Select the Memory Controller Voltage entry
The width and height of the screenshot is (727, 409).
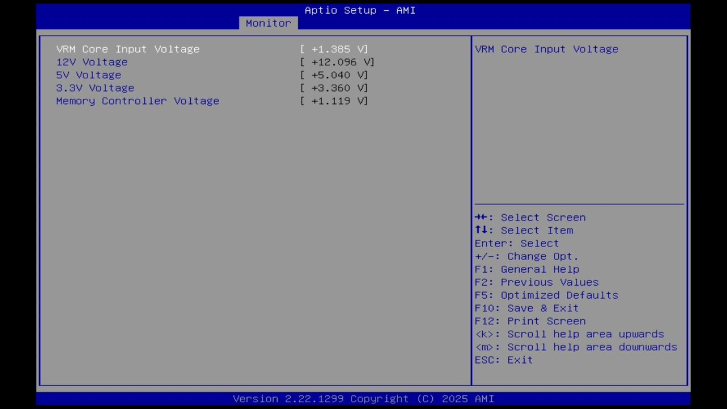(x=137, y=101)
